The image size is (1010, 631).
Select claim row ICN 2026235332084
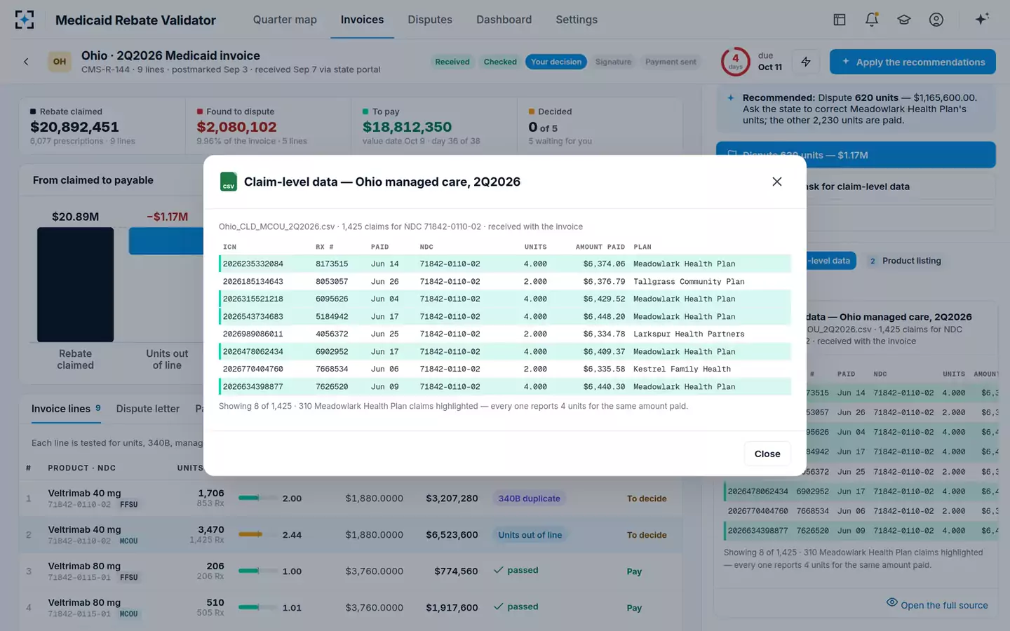(x=505, y=264)
